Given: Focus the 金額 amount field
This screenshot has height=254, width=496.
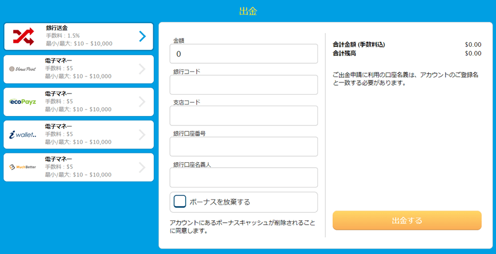Looking at the screenshot, I should tap(243, 54).
